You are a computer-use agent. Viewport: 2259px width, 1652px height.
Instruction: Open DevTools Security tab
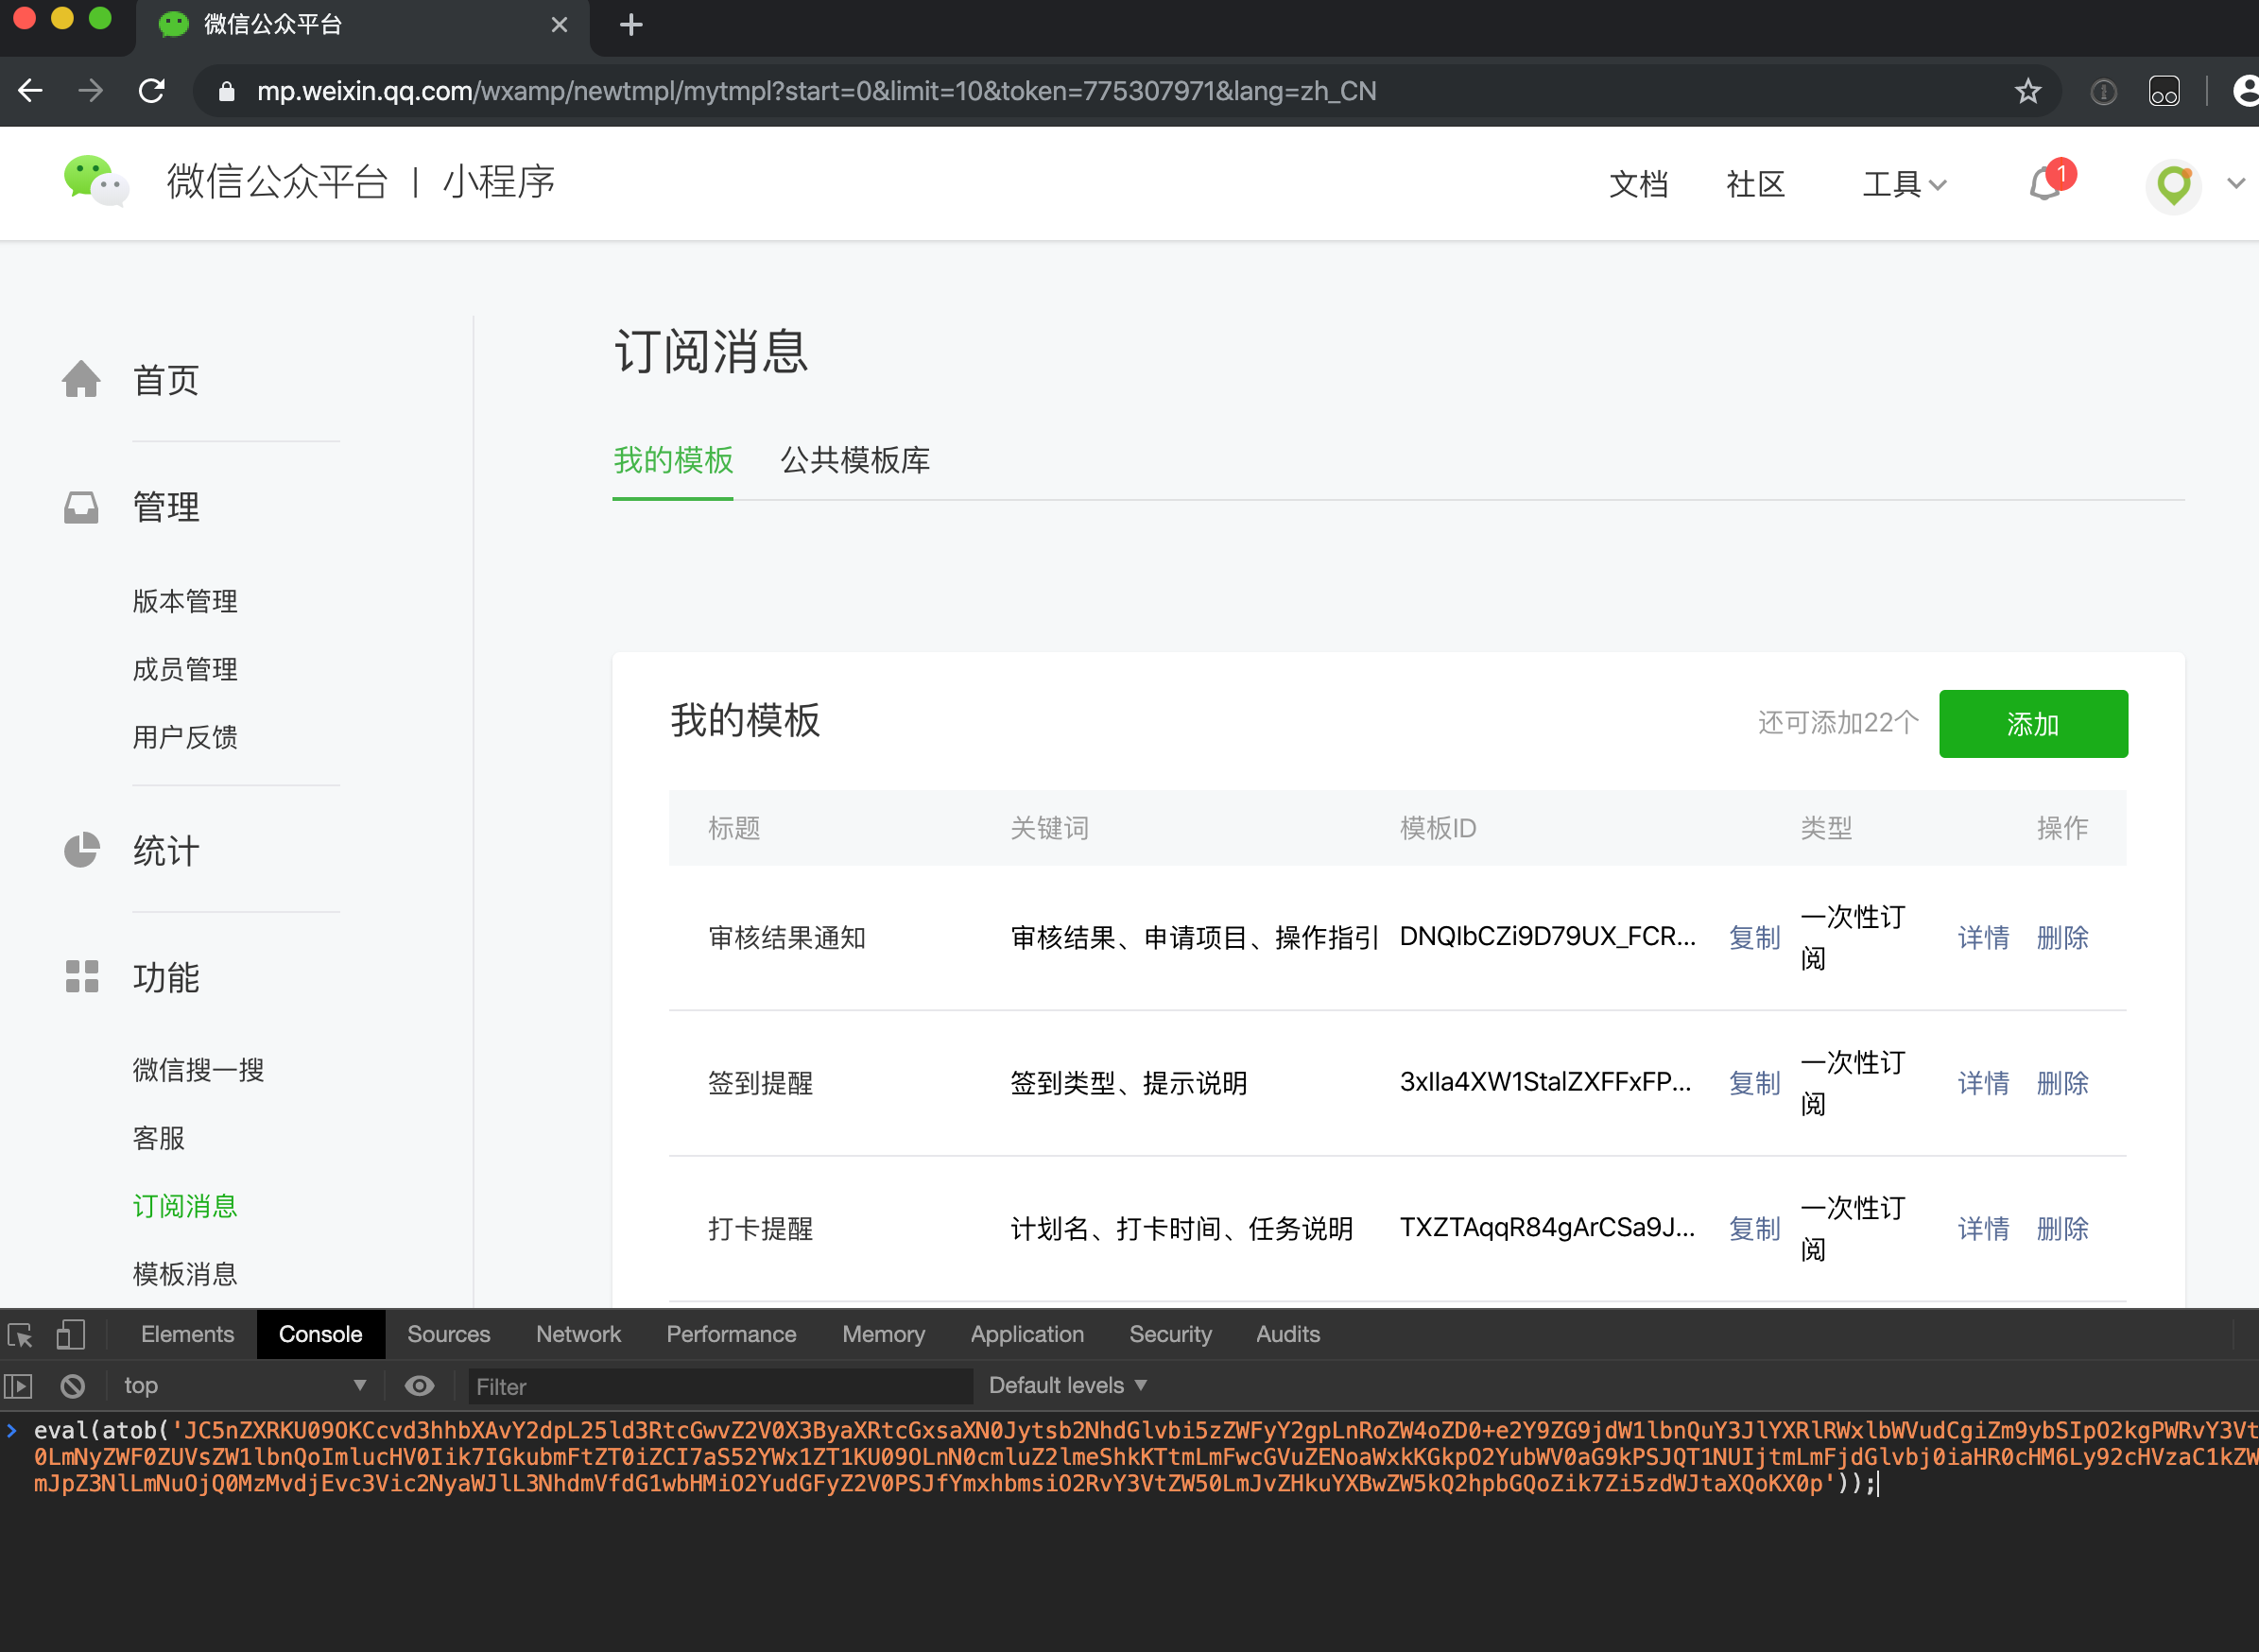click(x=1170, y=1335)
